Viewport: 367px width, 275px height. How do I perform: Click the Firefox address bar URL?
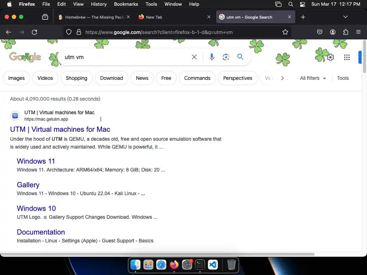coord(159,32)
